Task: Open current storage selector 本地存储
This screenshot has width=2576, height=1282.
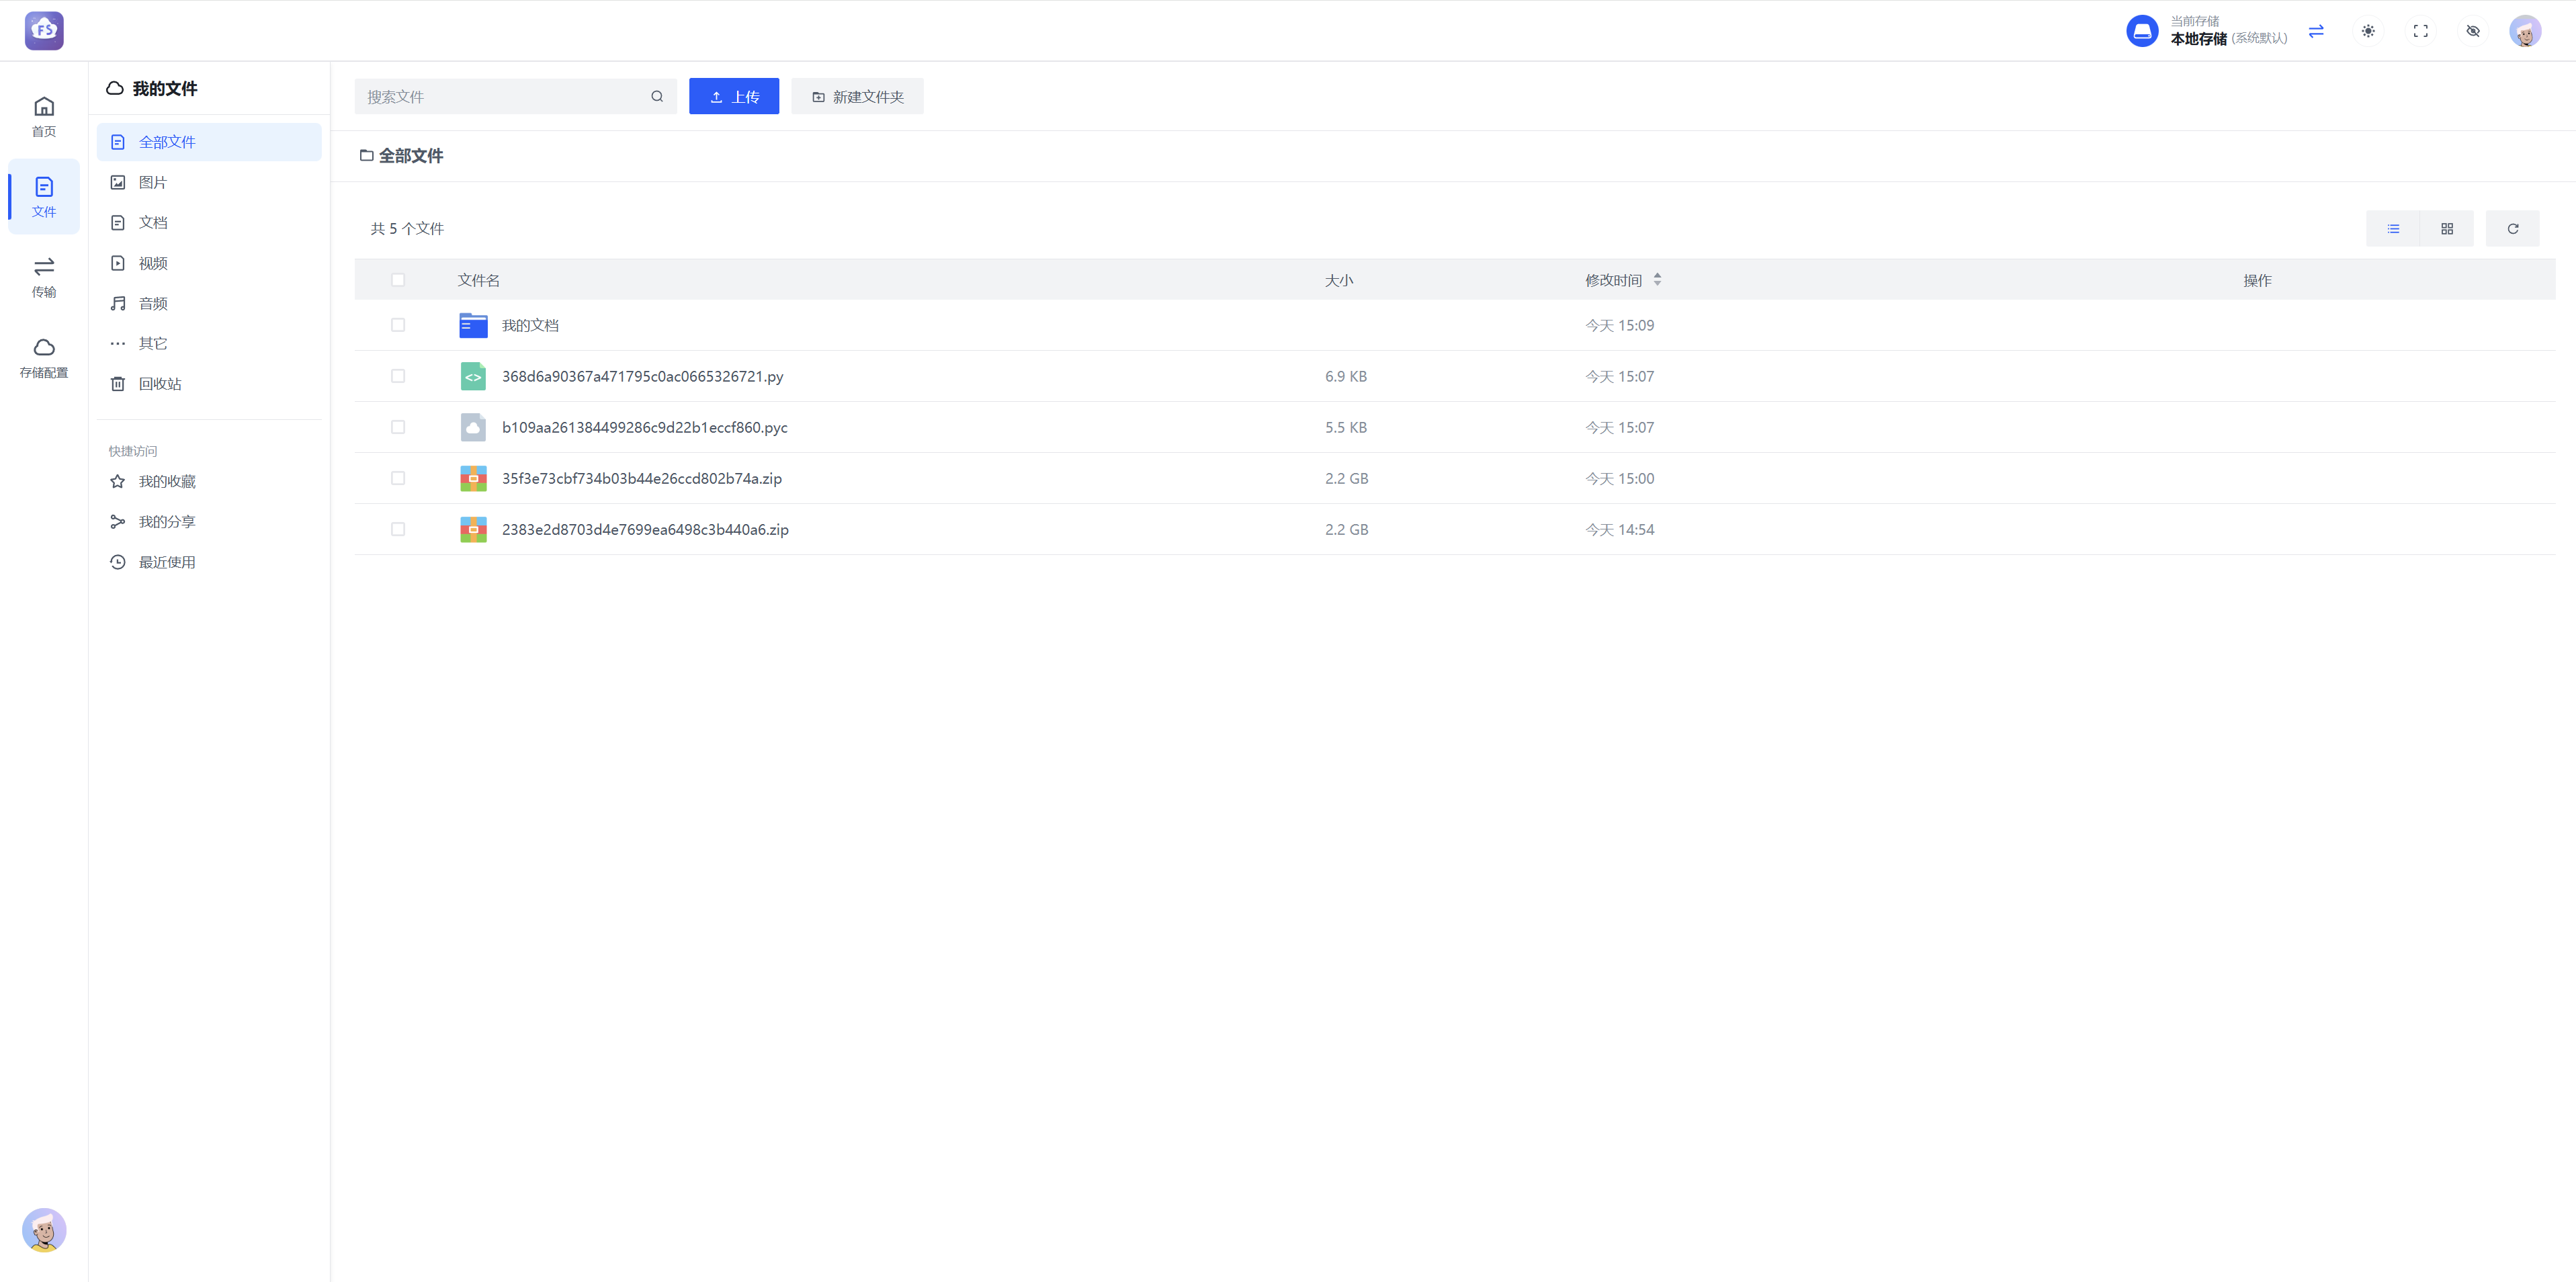Action: click(x=2206, y=31)
